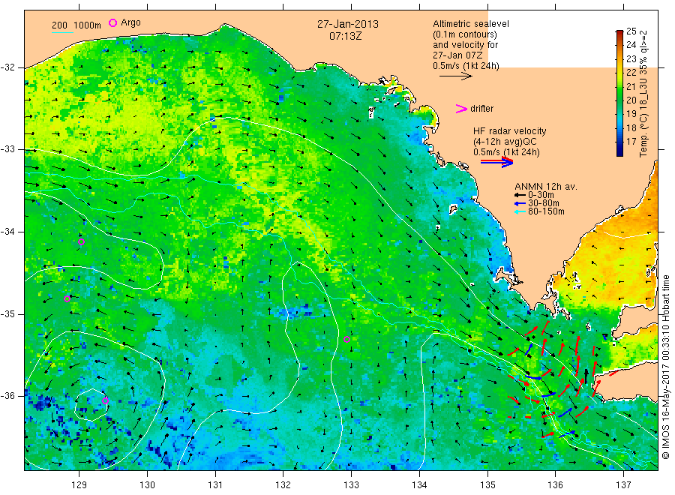This screenshot has width=675, height=495.
Task: Click the dark red top of the temperature color bar
Action: pyautogui.click(x=619, y=33)
